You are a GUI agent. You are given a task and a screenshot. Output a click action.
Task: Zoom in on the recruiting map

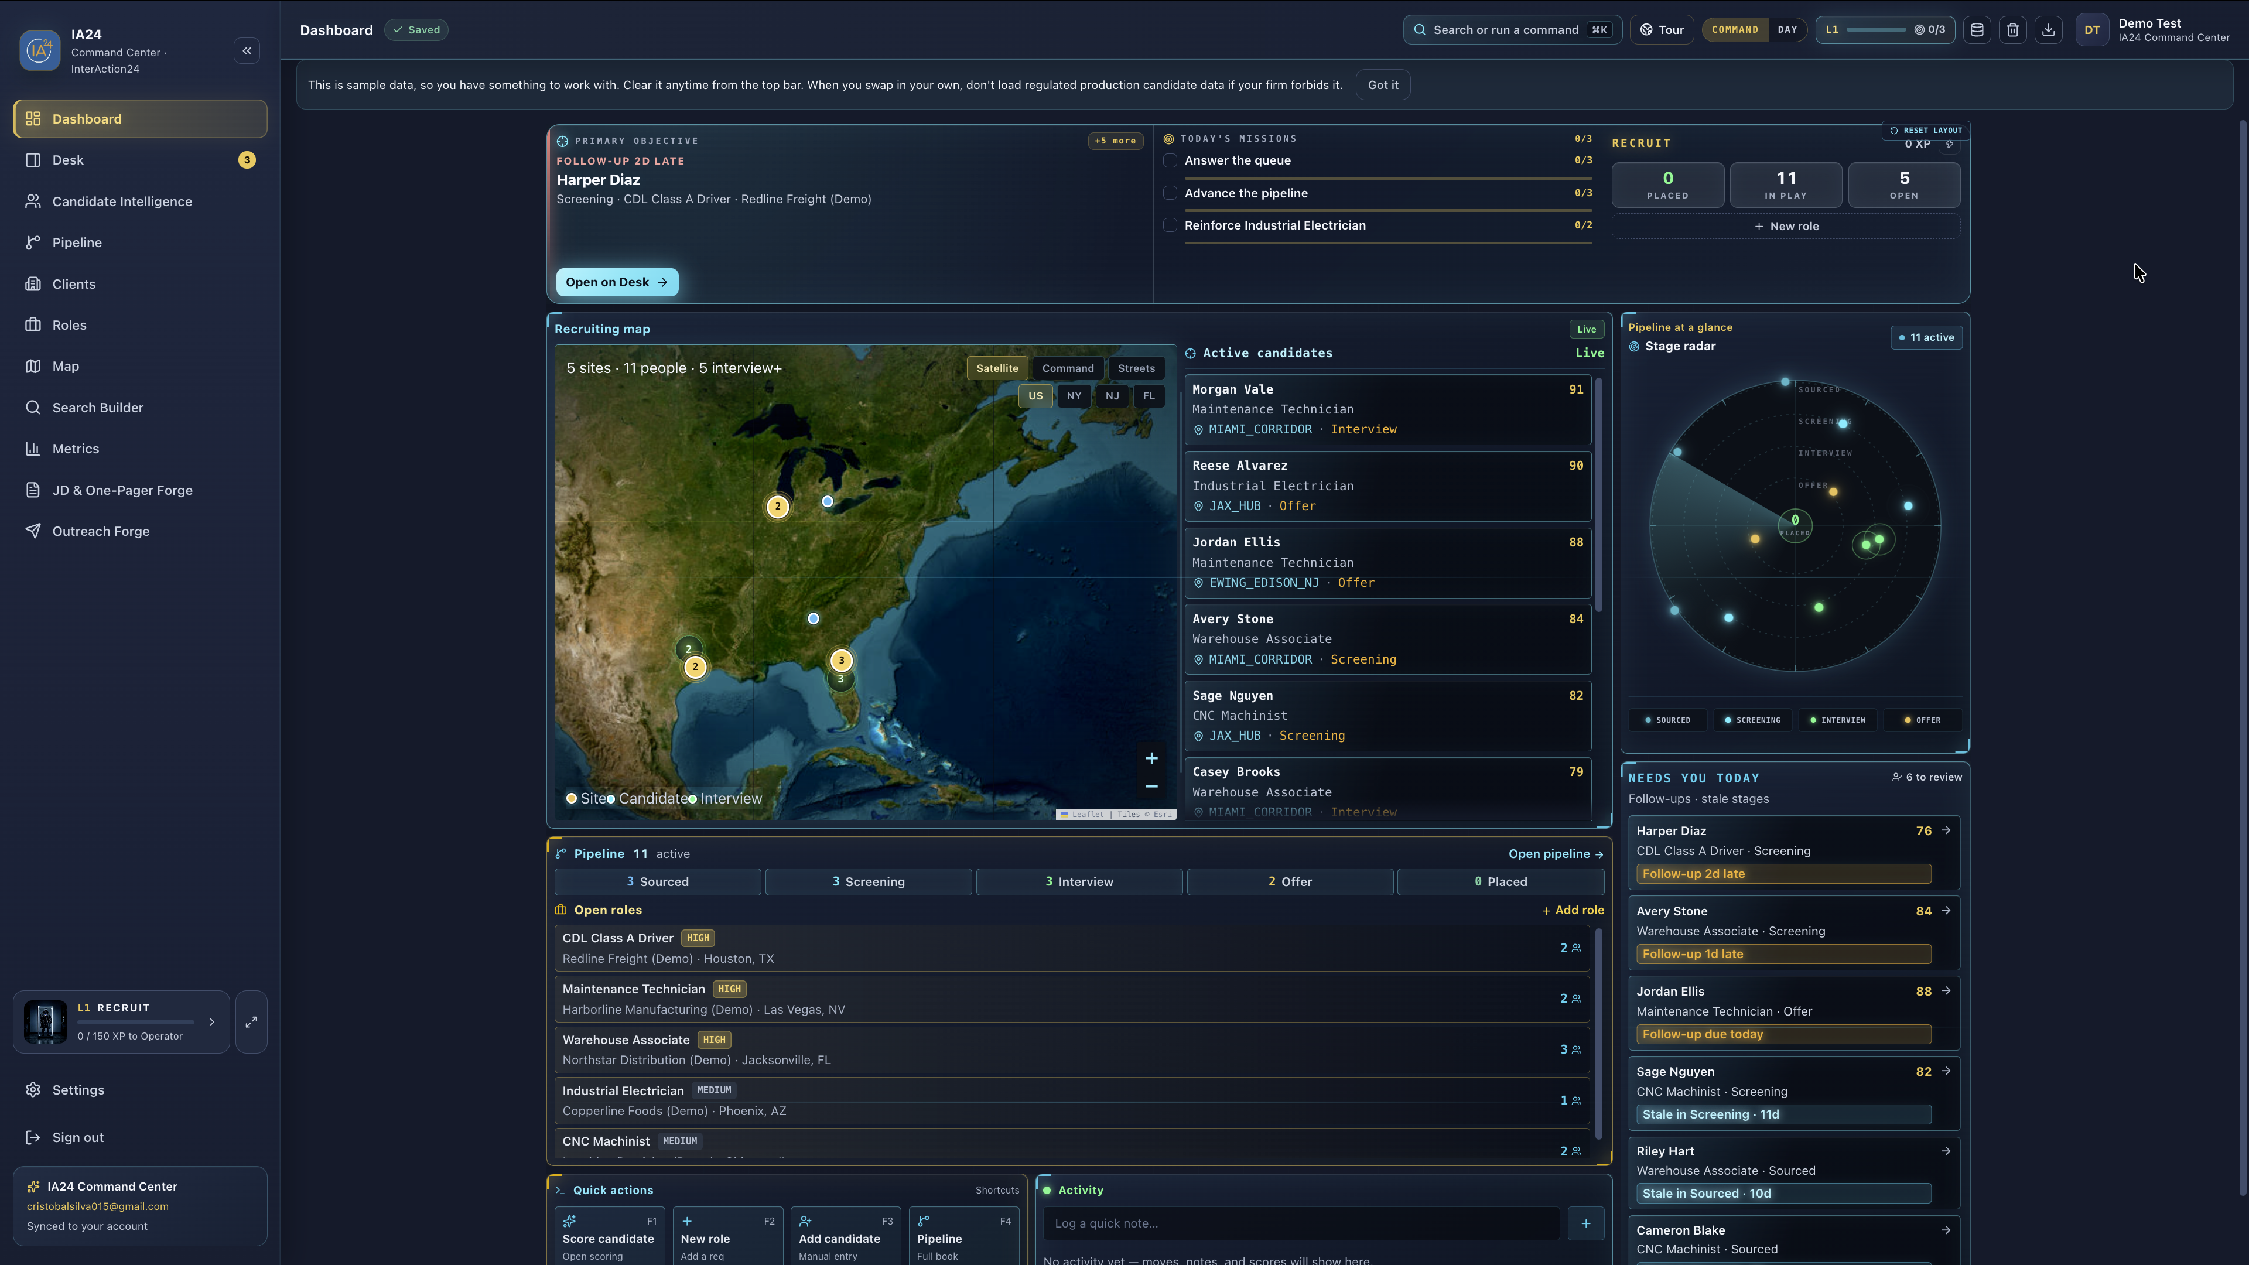[1151, 758]
